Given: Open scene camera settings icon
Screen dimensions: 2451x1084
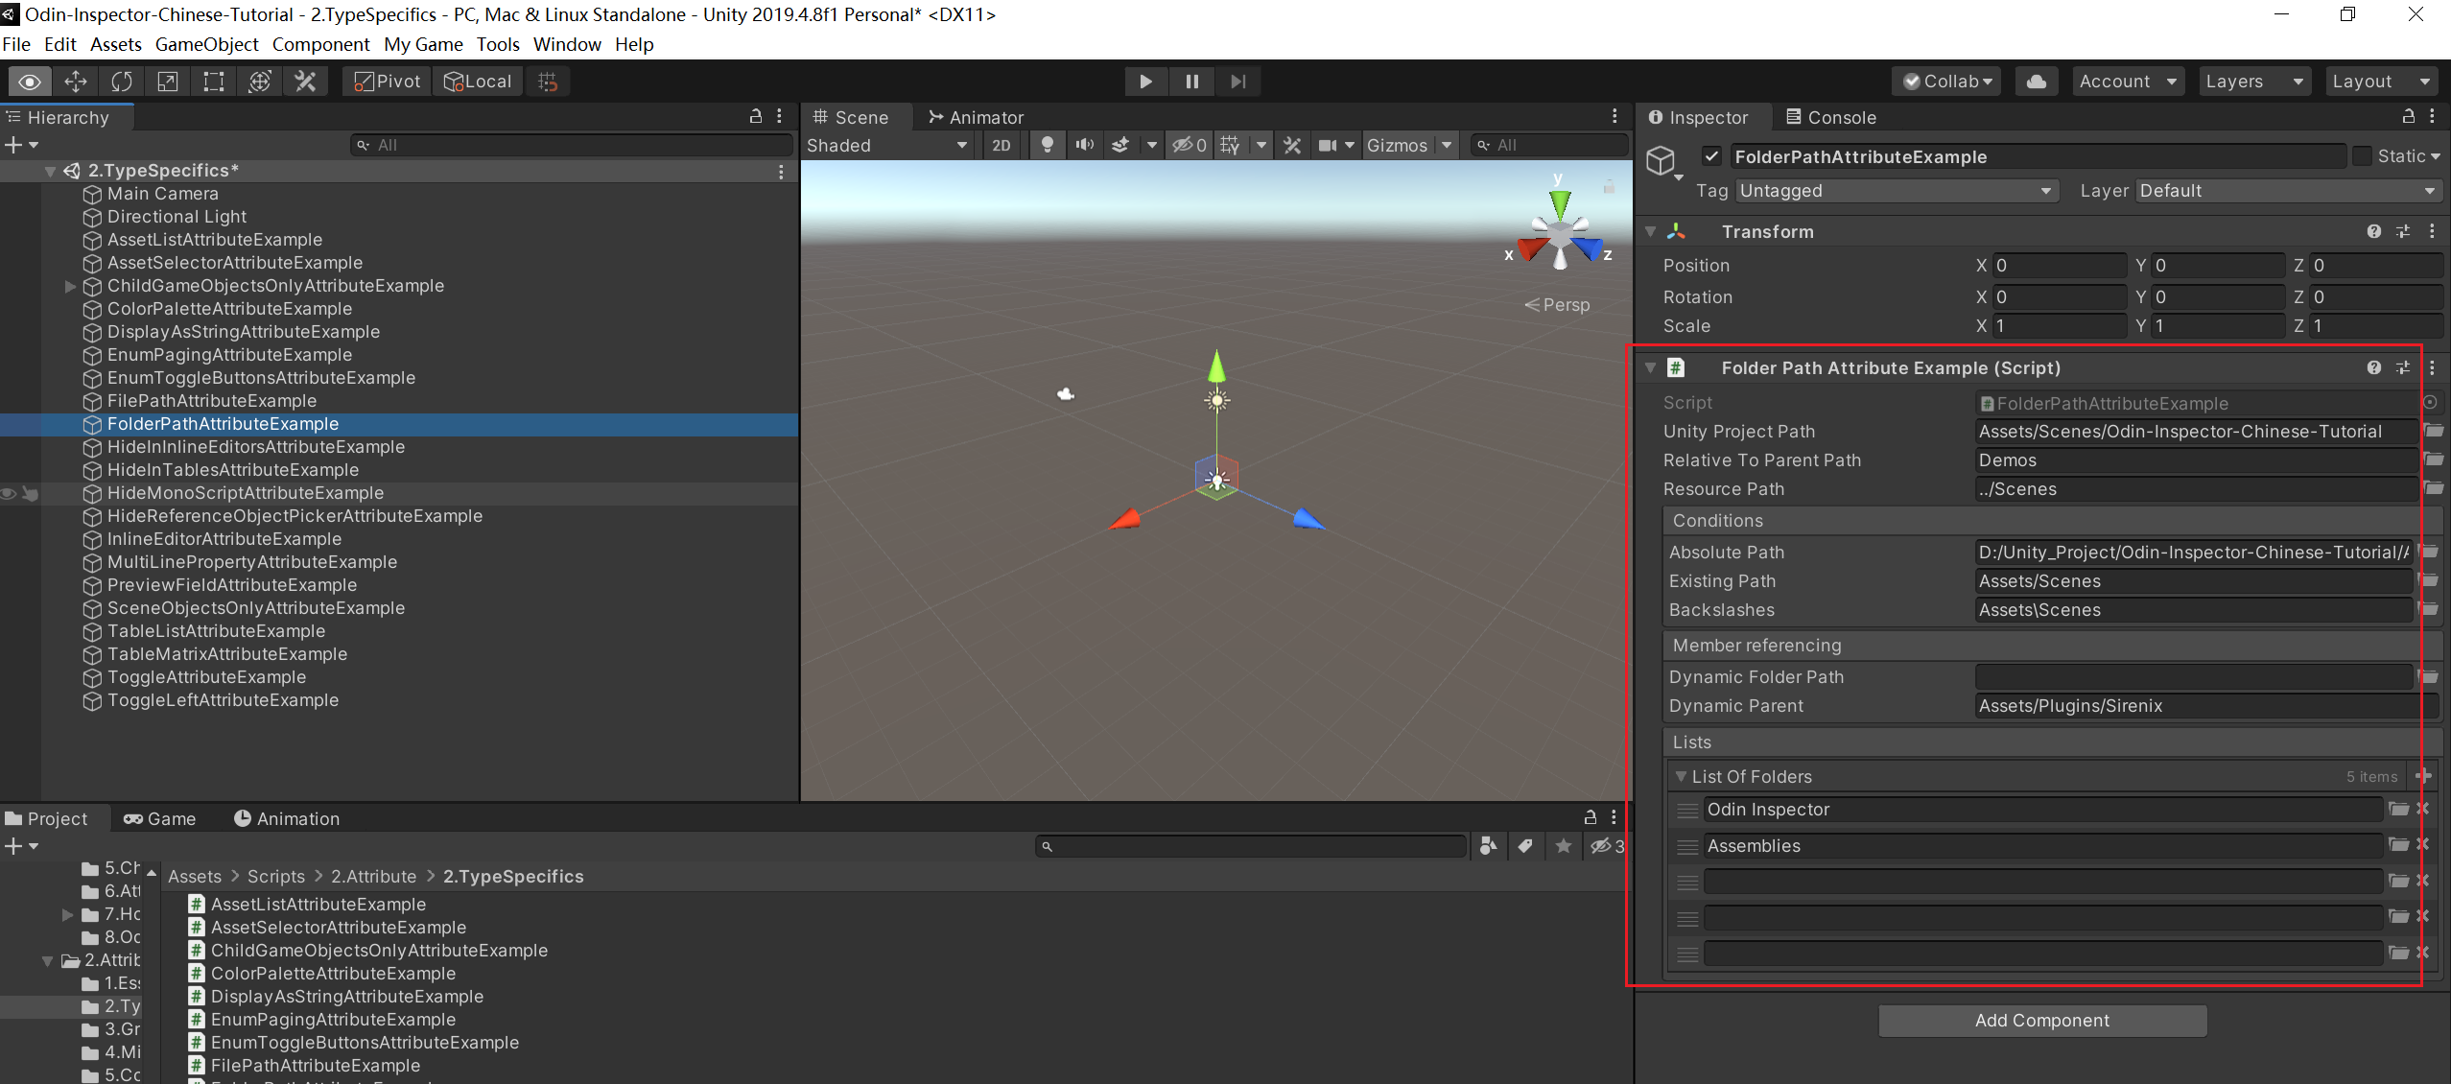Looking at the screenshot, I should 1328,145.
